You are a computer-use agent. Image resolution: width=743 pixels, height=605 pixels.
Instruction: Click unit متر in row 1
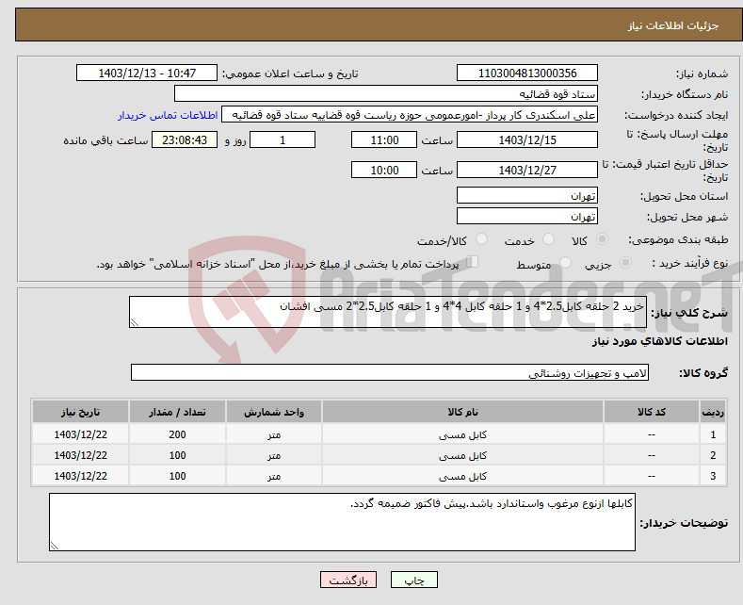click(x=274, y=434)
